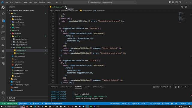
Task: Go back with navigation arrow
Action: click(57, 2)
